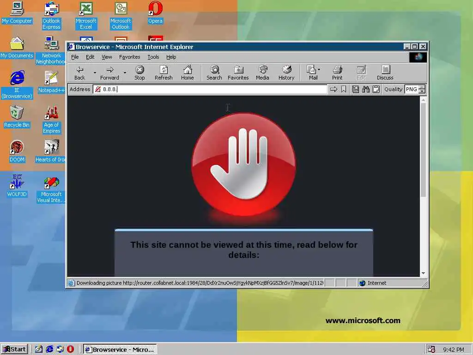Click the bookmark icon next to Go arrow

tap(344, 89)
